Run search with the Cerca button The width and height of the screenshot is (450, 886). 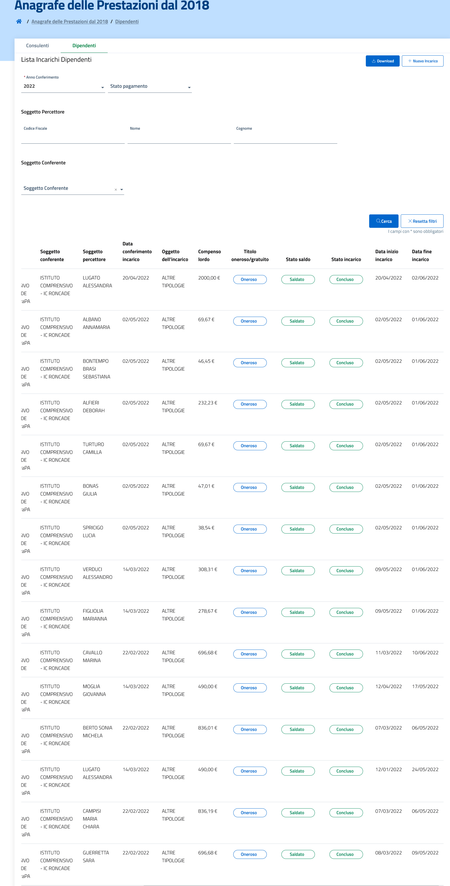coord(383,221)
